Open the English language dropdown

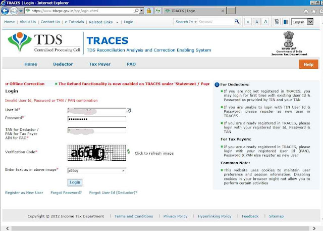point(302,22)
